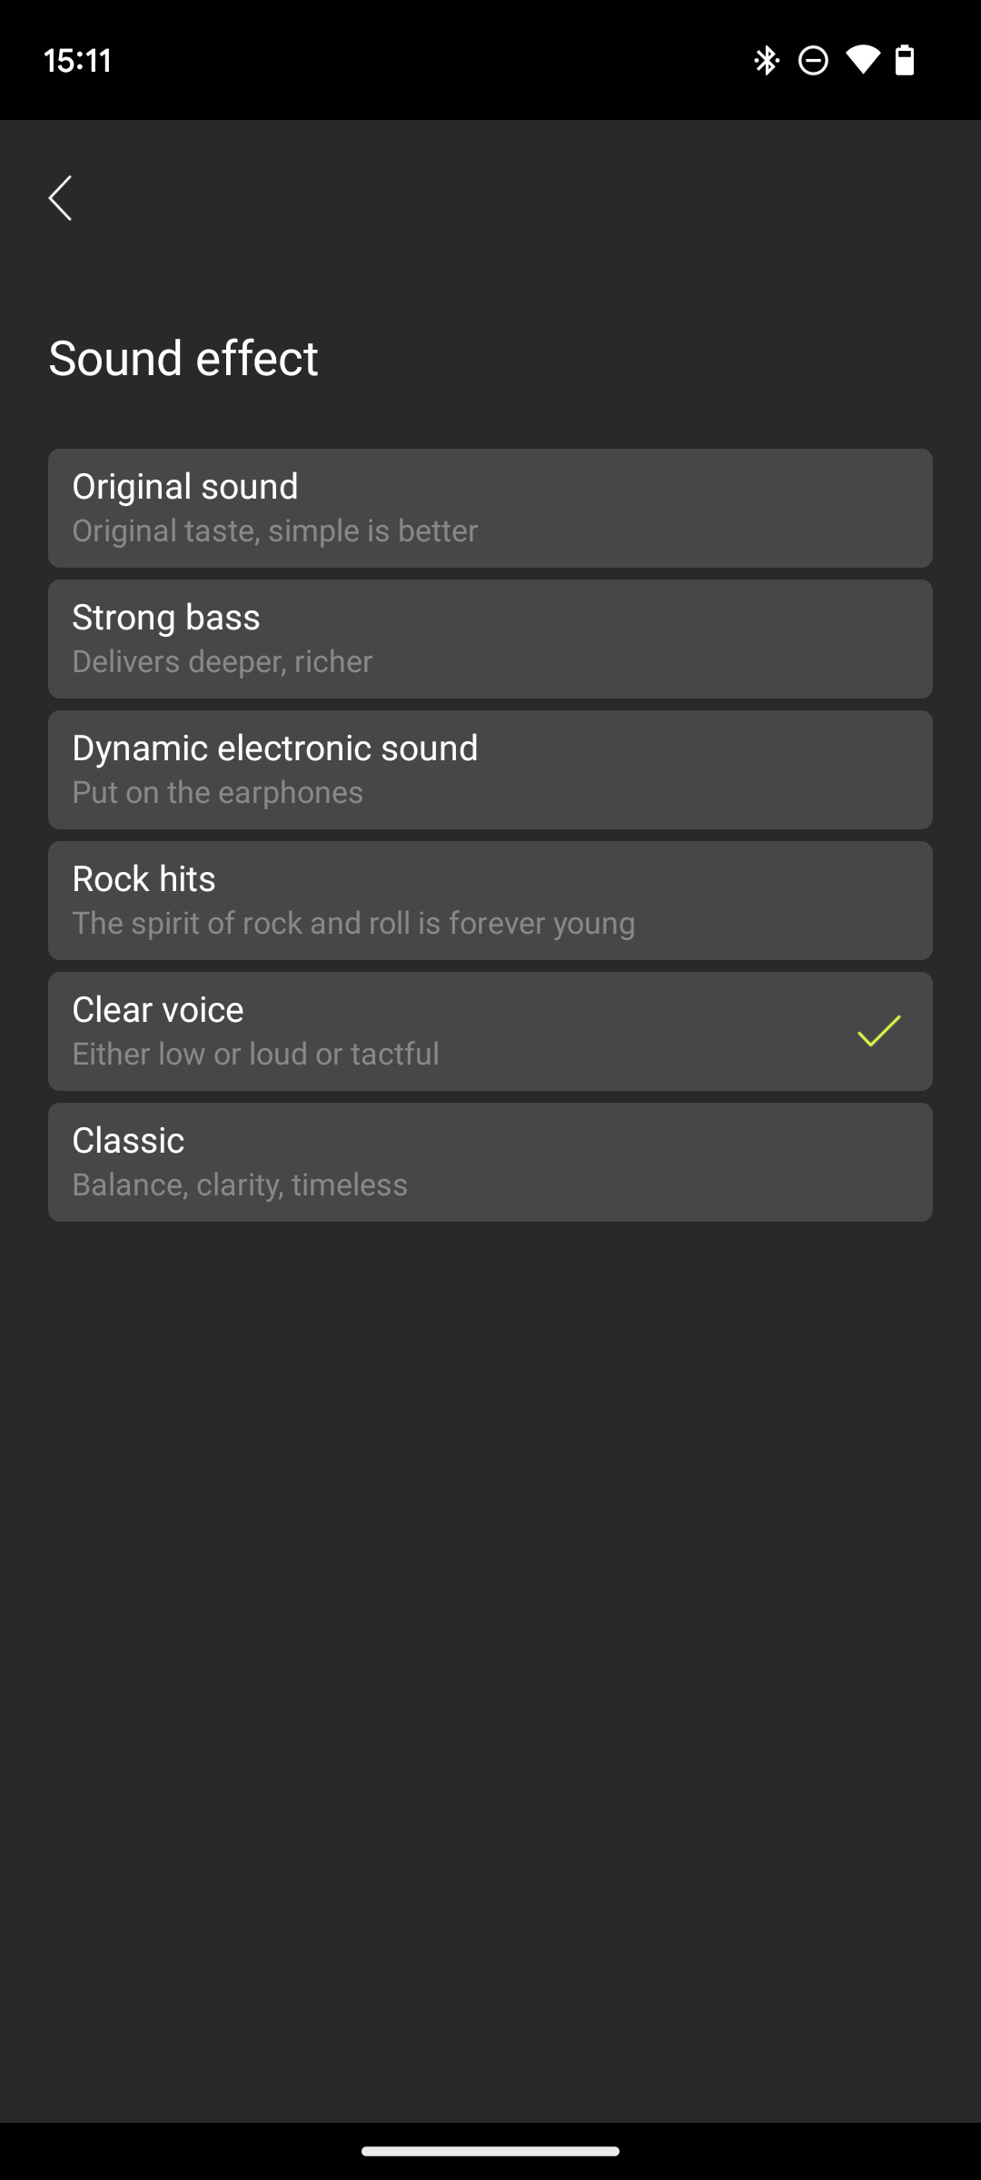This screenshot has width=981, height=2180.
Task: Tap 'Delivers deeper, richer' description text
Action: pyautogui.click(x=223, y=662)
